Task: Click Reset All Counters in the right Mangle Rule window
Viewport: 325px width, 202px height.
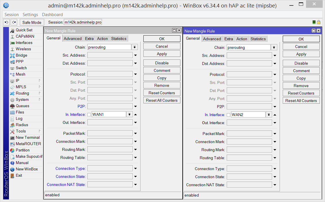Action: [x=301, y=101]
